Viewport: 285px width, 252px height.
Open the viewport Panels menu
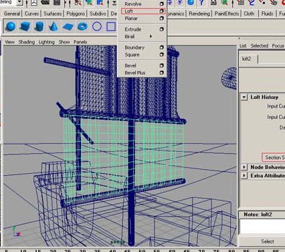(x=80, y=42)
